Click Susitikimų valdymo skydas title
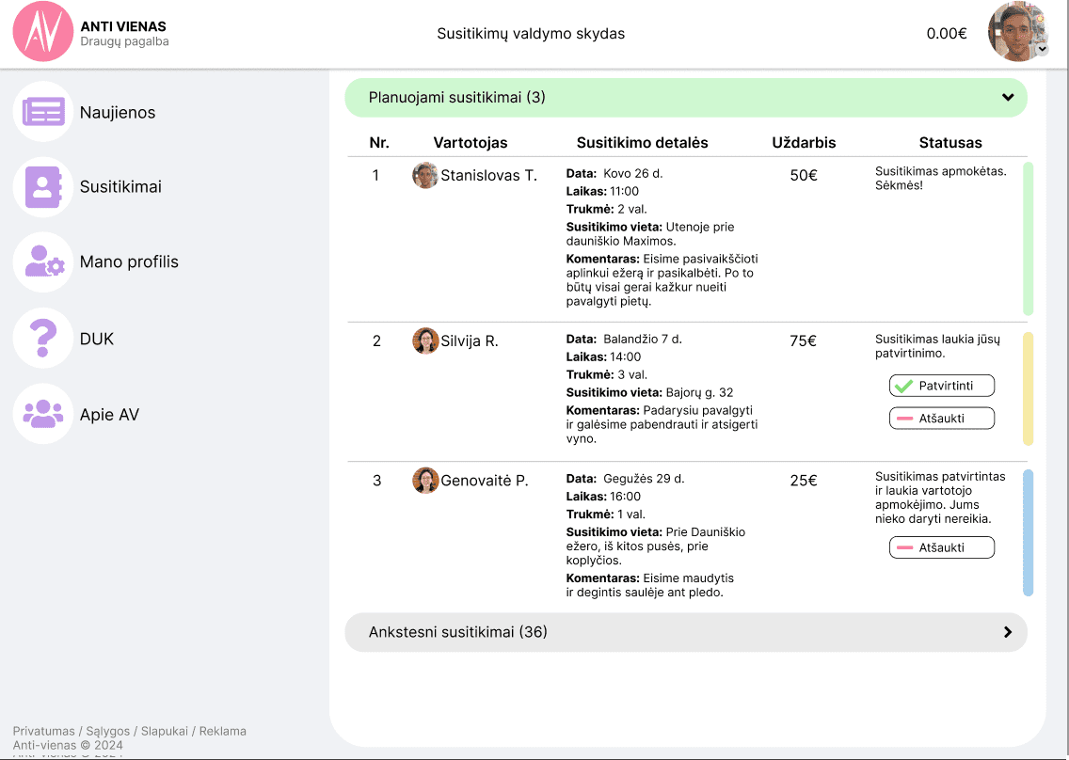 (x=531, y=34)
